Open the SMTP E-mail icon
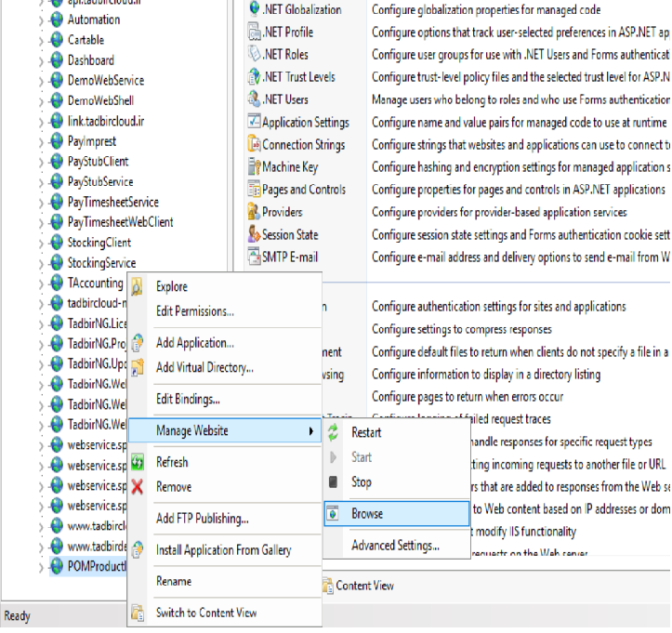Image resolution: width=672 pixels, height=633 pixels. 255,257
